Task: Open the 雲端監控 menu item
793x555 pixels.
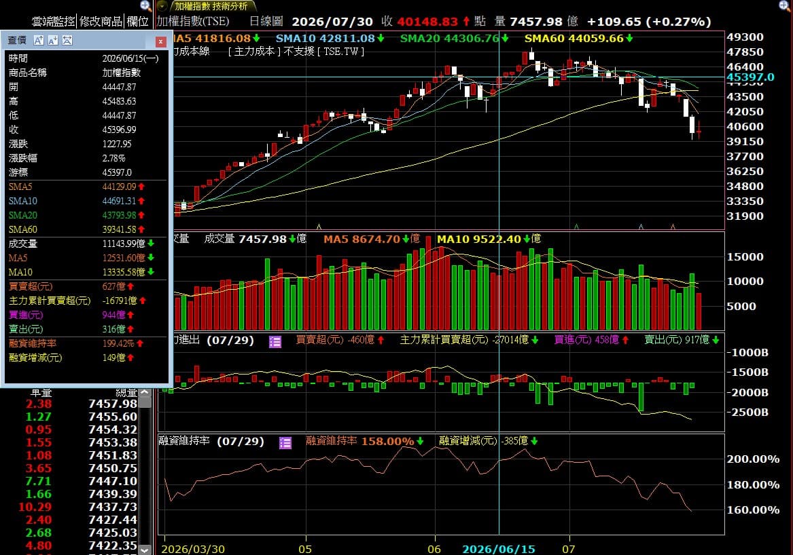Action: pos(53,21)
